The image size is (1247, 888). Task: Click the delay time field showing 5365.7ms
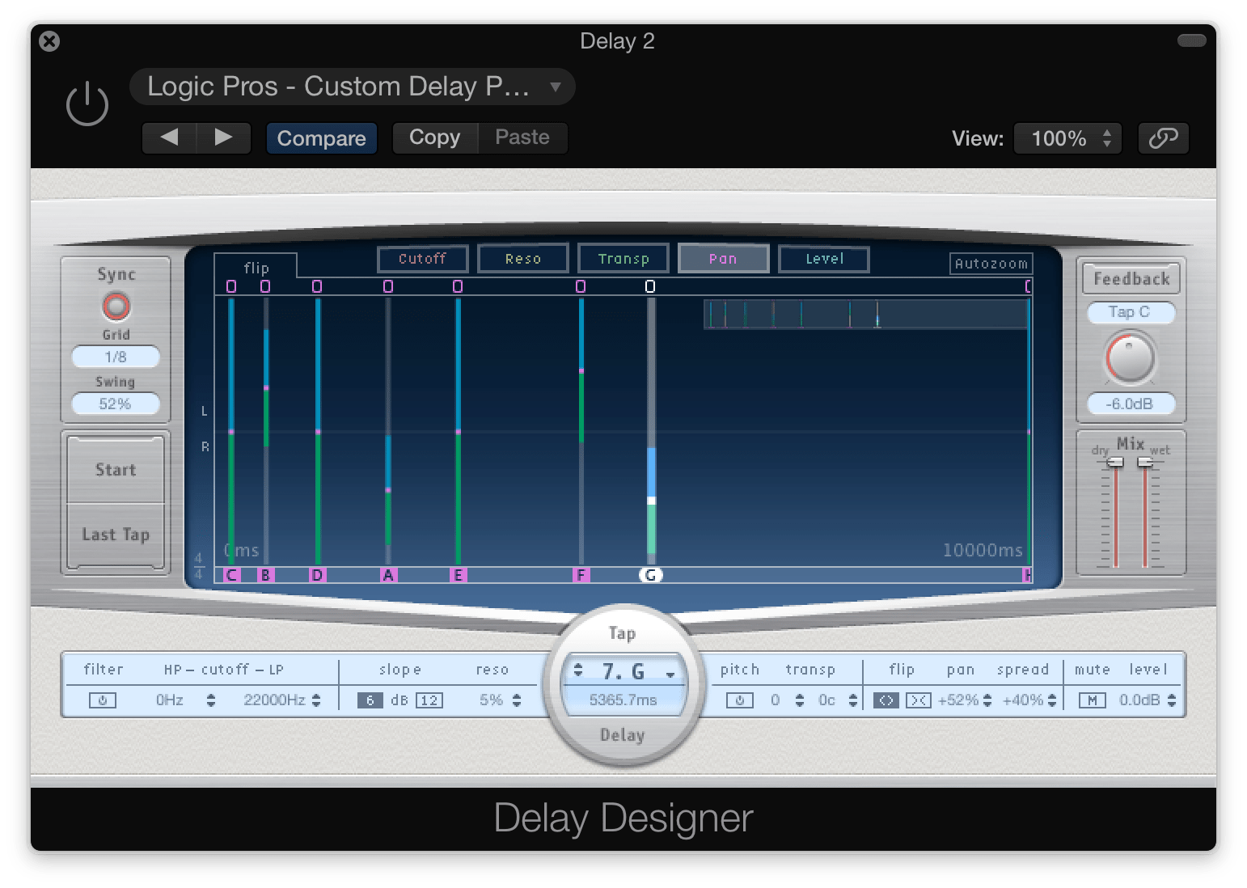[623, 700]
